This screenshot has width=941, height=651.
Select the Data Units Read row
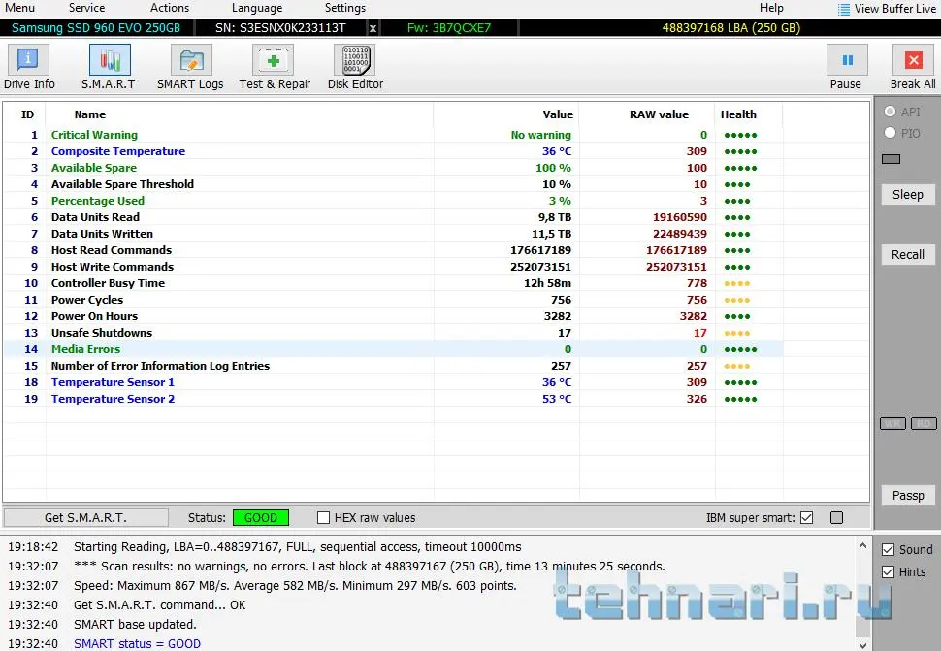[x=394, y=217]
